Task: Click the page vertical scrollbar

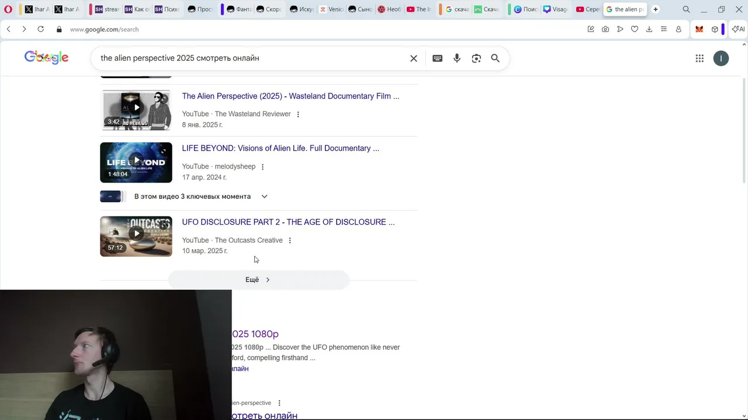Action: pyautogui.click(x=744, y=131)
